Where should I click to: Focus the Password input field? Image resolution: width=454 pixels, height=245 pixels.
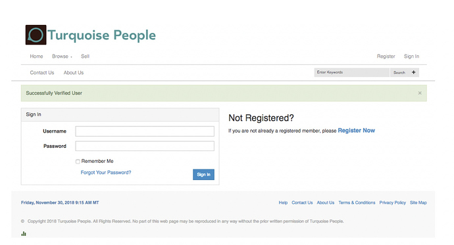point(145,146)
